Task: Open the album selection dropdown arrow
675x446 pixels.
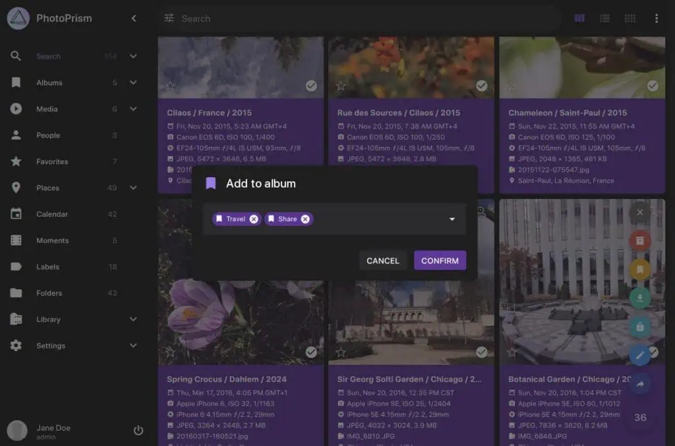Action: click(452, 219)
